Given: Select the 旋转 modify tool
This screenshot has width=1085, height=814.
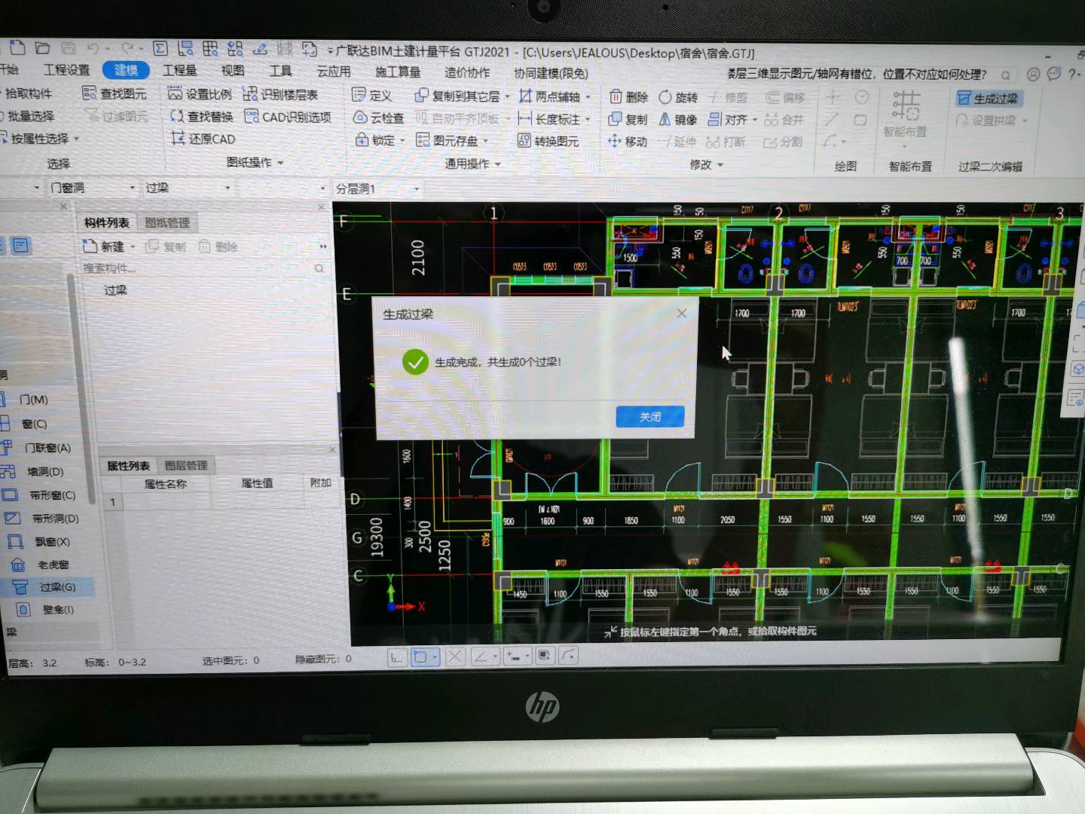Looking at the screenshot, I should [678, 97].
